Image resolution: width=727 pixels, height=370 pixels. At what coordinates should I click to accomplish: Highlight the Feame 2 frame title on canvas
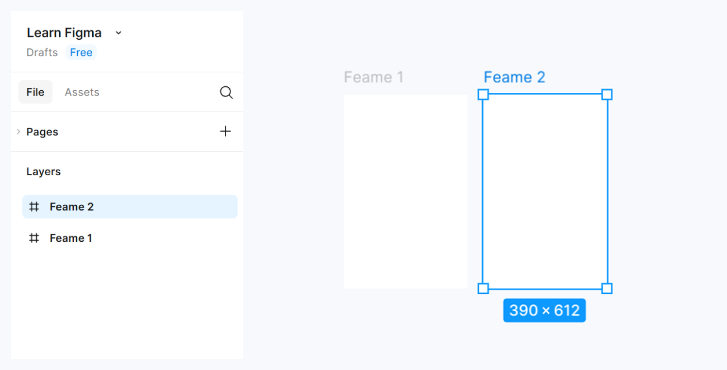click(x=515, y=77)
